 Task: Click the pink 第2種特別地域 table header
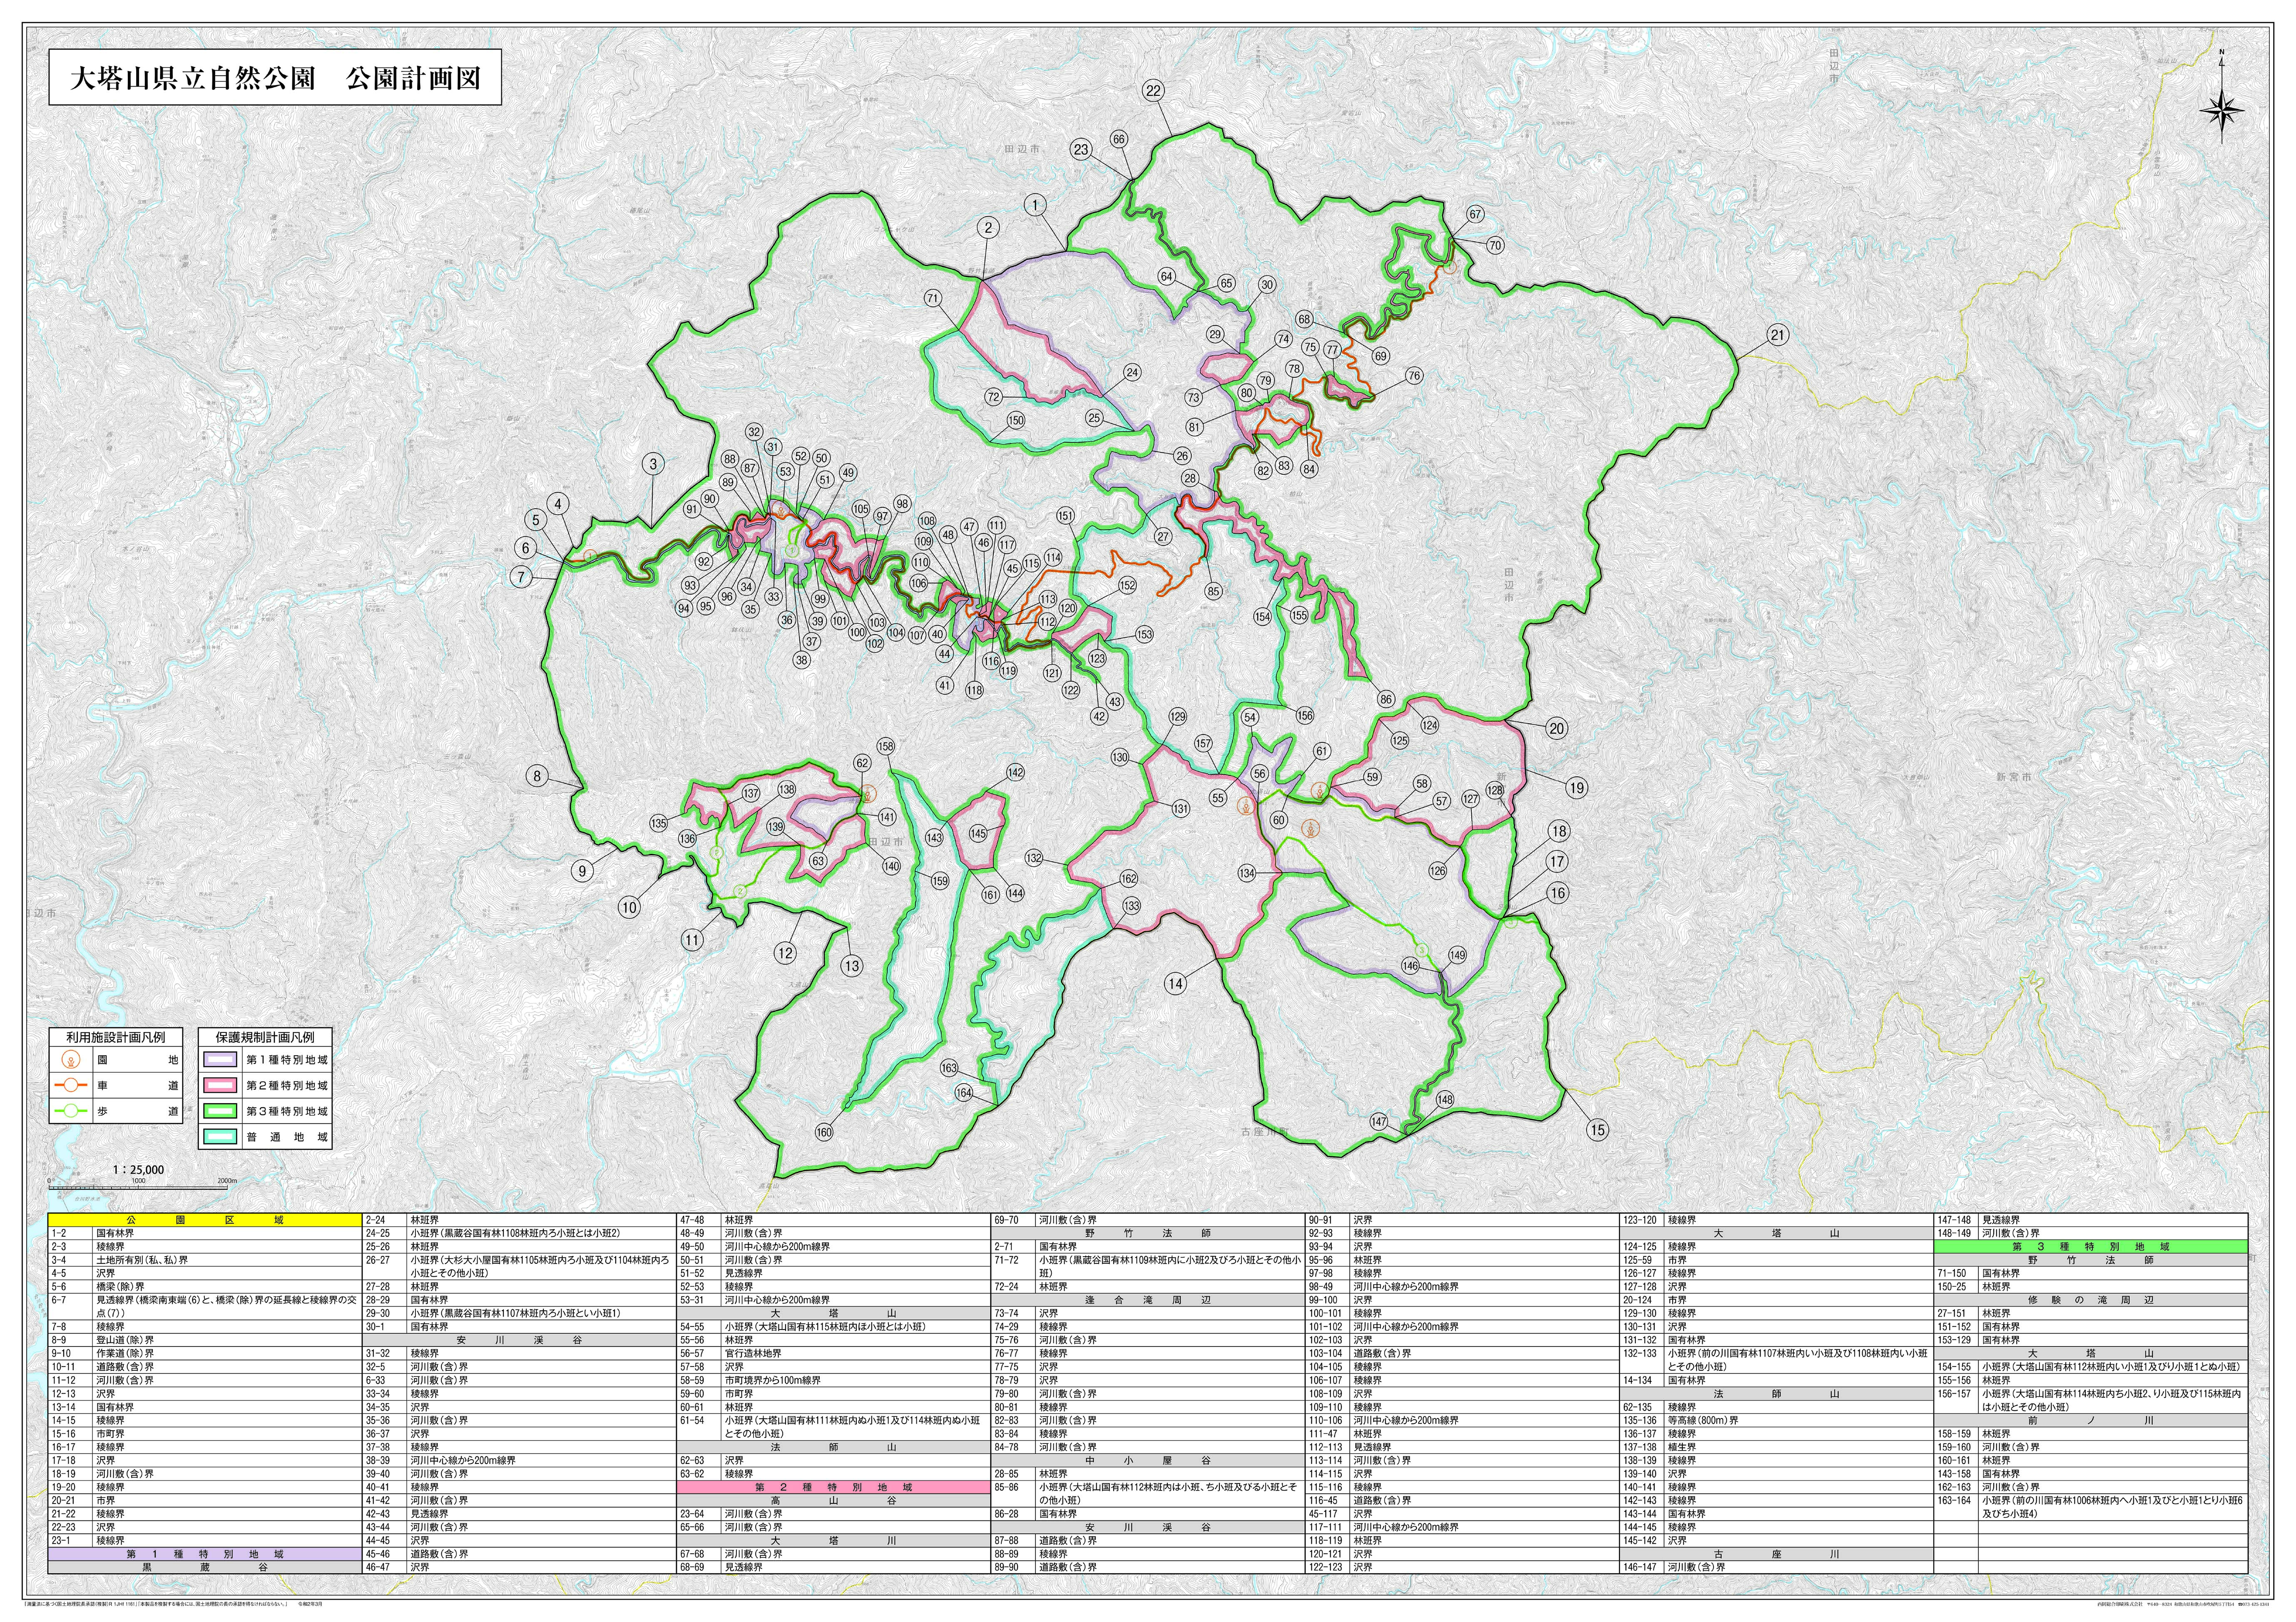click(833, 1487)
